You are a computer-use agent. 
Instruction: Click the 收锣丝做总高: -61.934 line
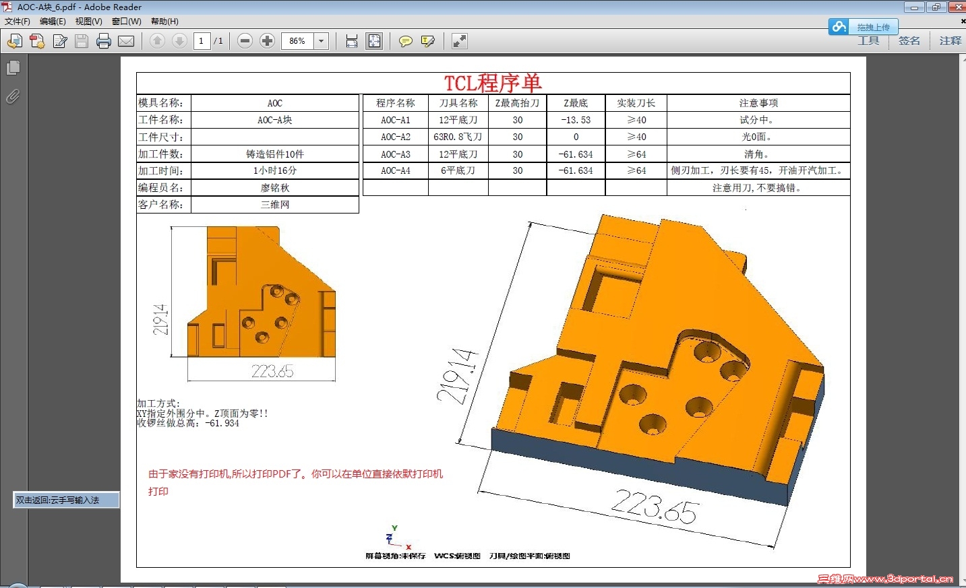point(188,423)
